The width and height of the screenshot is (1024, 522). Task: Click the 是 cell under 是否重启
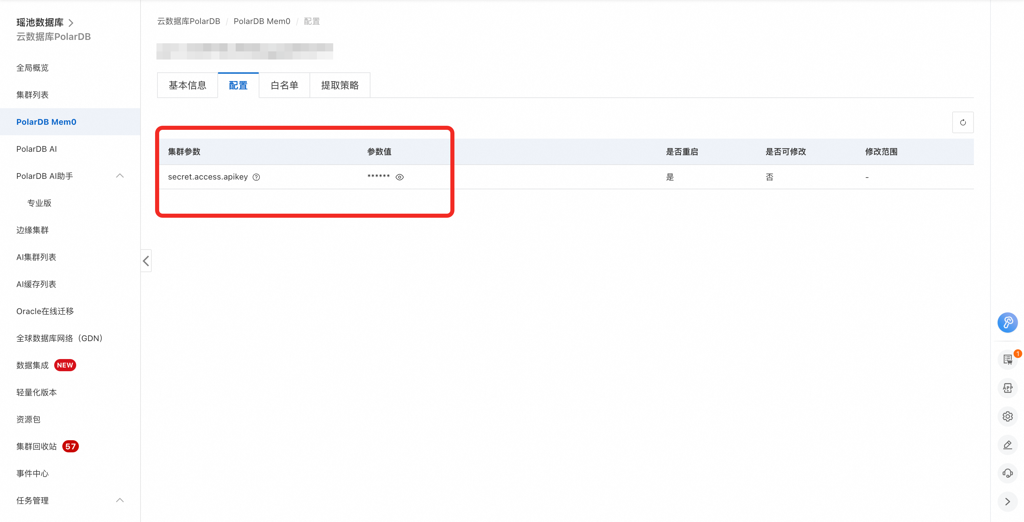pyautogui.click(x=670, y=177)
